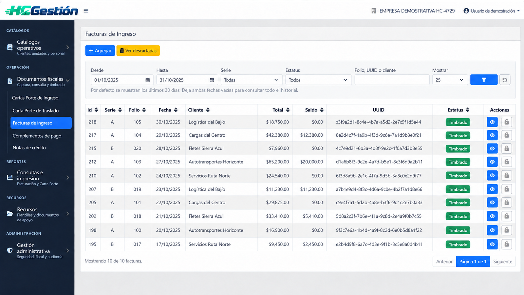View invoice 198 using eye icon
This screenshot has height=295, width=524.
tap(492, 230)
